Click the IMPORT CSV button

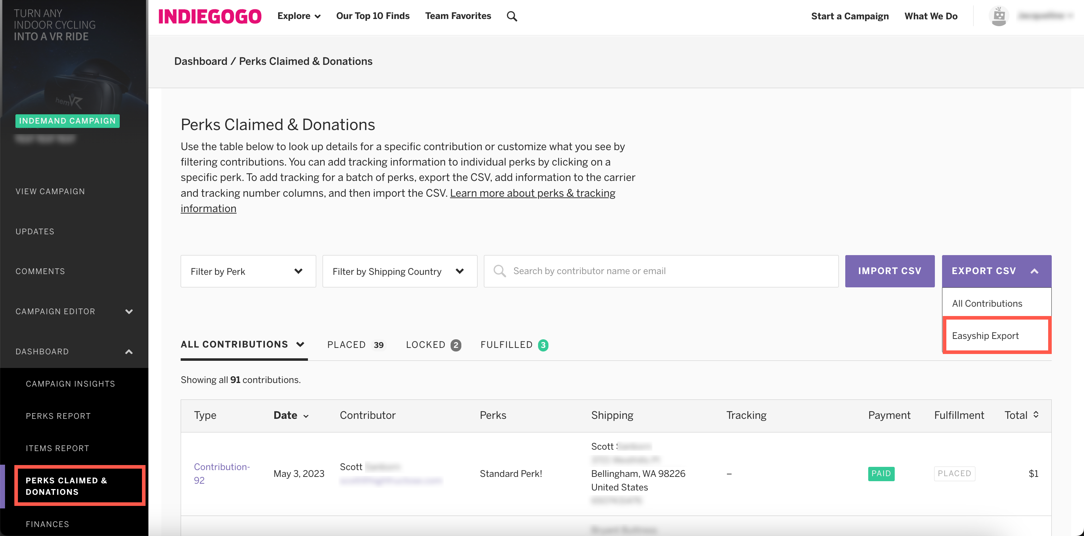pyautogui.click(x=890, y=271)
